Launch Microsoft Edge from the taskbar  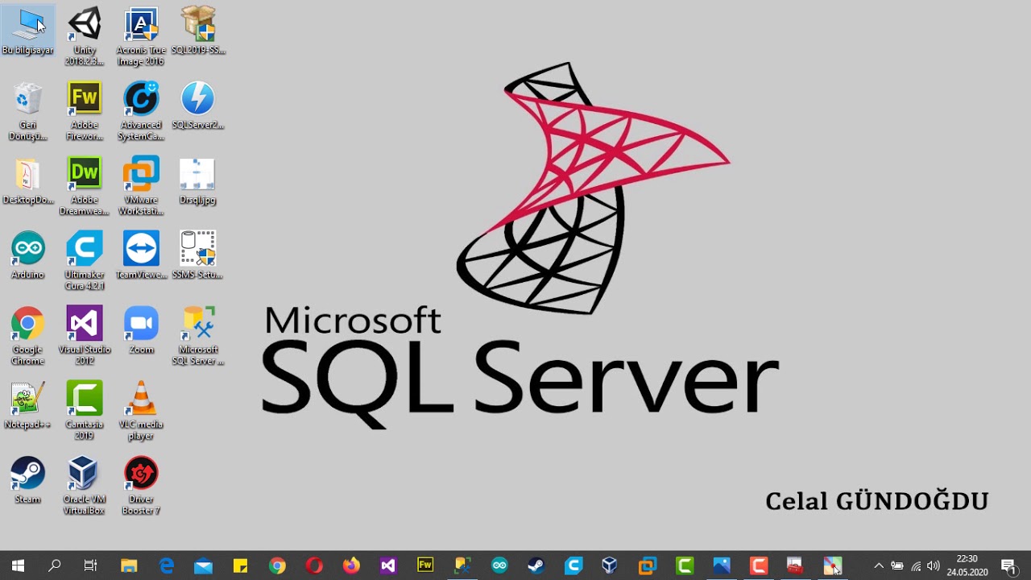166,565
